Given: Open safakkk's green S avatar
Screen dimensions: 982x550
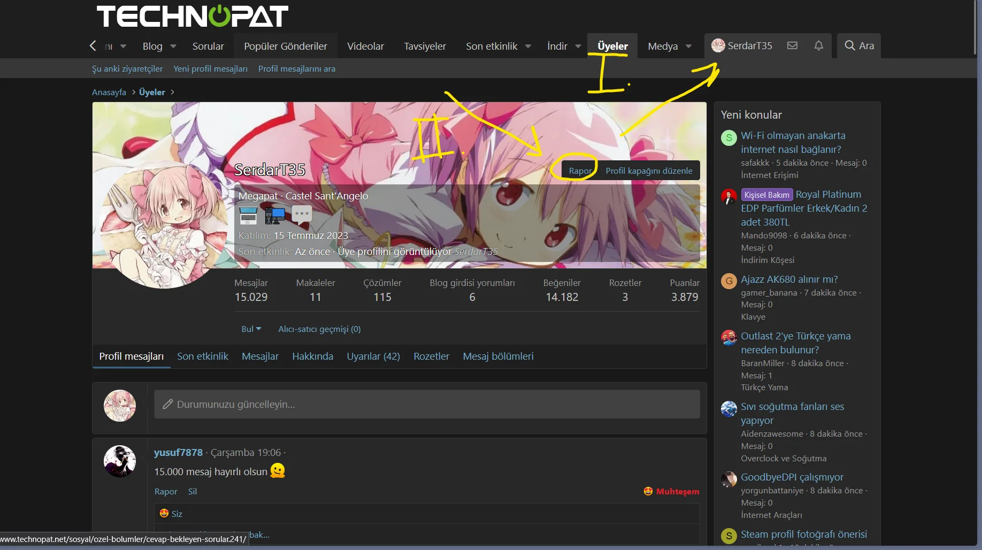Looking at the screenshot, I should coord(729,138).
